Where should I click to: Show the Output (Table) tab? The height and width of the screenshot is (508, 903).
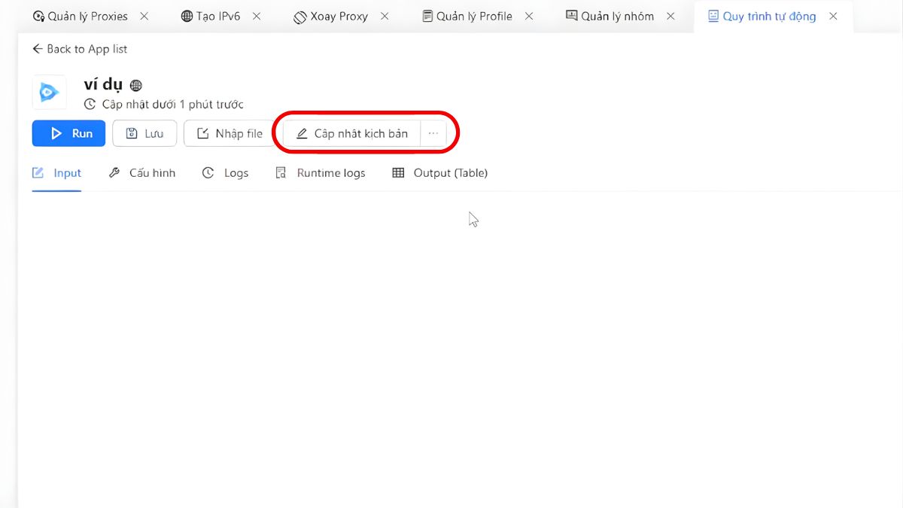440,173
